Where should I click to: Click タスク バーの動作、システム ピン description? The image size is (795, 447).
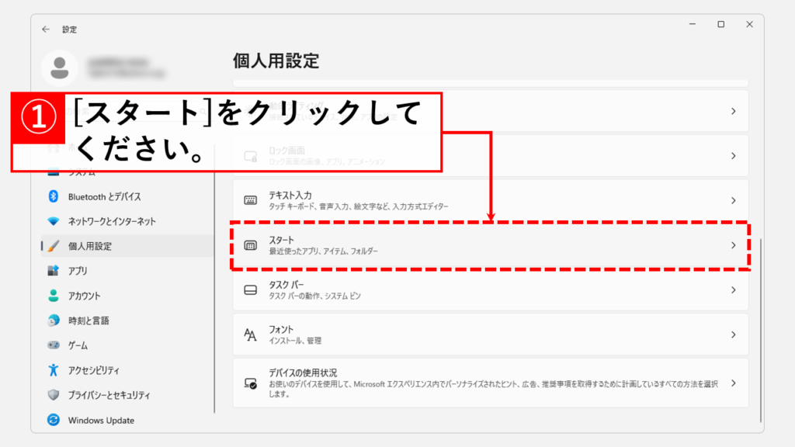(314, 296)
